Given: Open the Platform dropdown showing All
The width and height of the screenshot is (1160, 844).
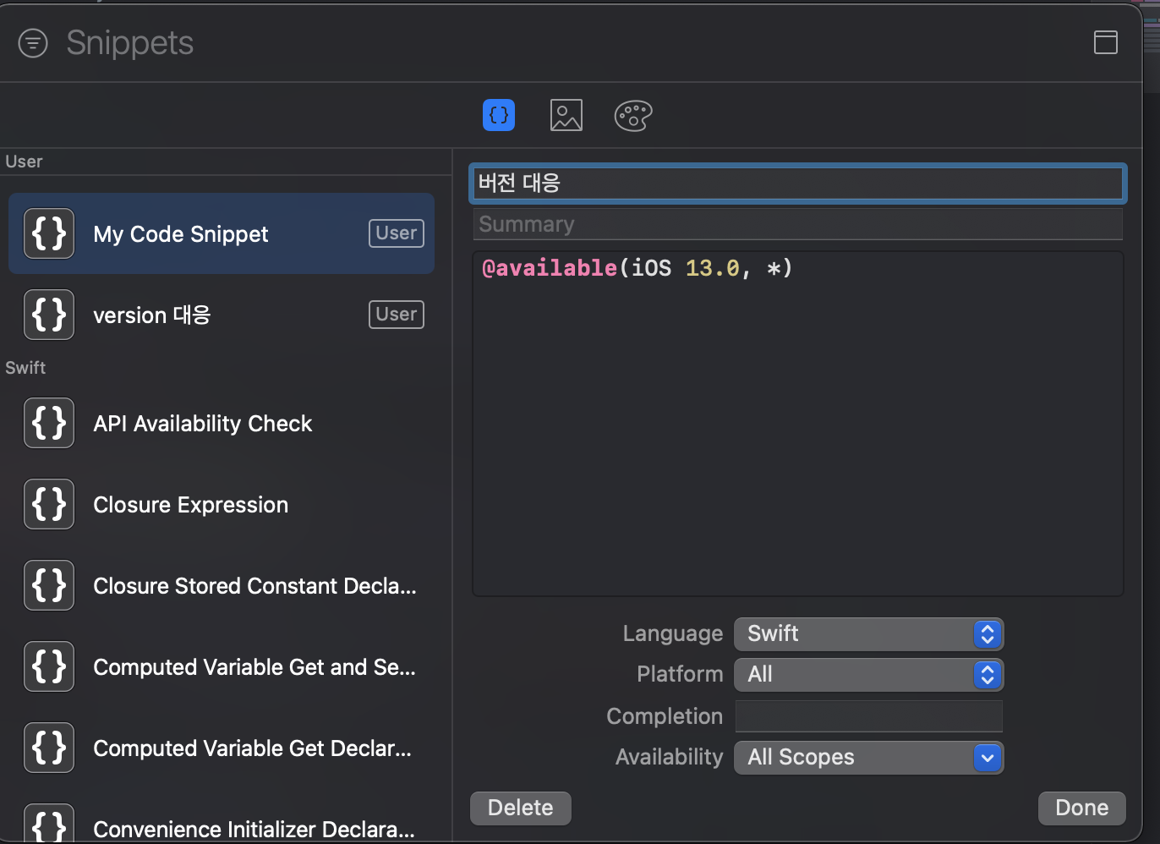Looking at the screenshot, I should pyautogui.click(x=868, y=674).
